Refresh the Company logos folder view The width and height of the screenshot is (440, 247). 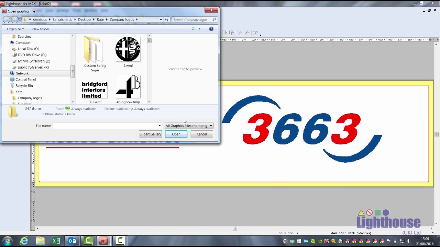[166, 20]
